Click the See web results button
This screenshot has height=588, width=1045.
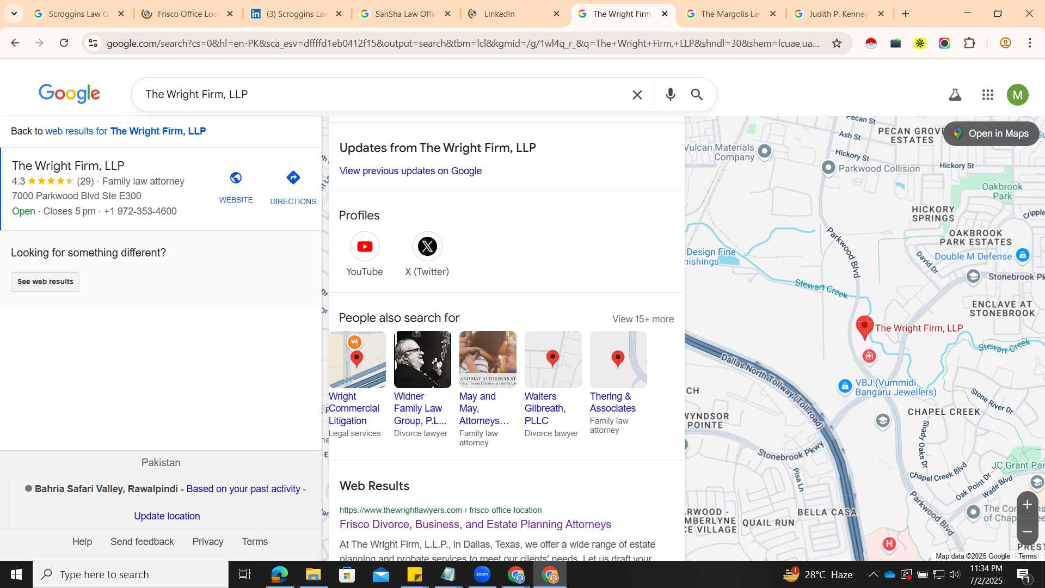(45, 281)
